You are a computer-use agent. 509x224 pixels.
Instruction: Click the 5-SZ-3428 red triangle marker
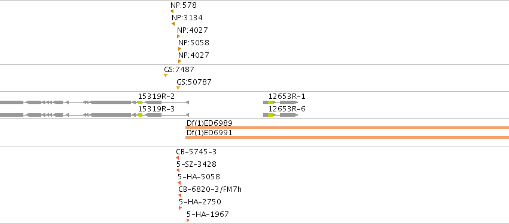178,170
